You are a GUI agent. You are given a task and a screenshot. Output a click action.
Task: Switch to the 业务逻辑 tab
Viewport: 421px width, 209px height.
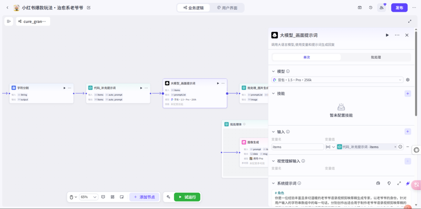[193, 8]
